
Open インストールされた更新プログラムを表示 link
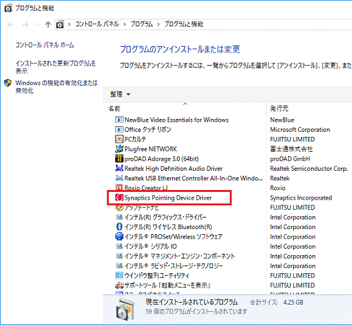point(56,67)
